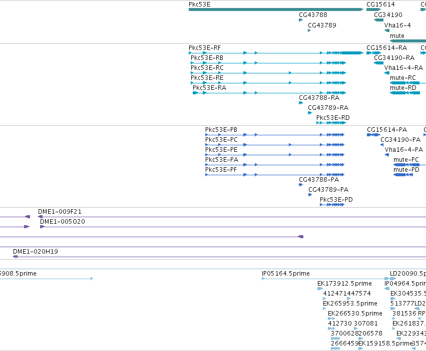
Task: Open EST EK265953.5prime
Action: point(350,304)
